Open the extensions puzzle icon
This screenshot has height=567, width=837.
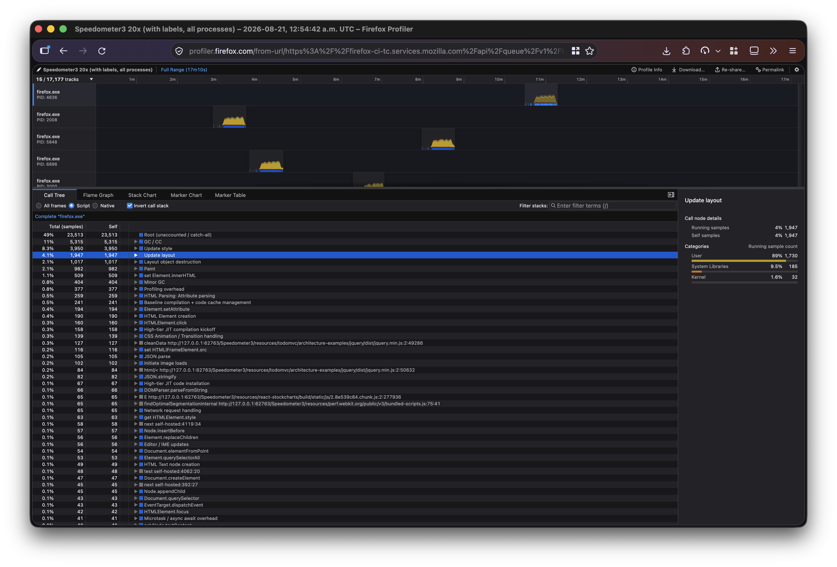click(x=686, y=51)
